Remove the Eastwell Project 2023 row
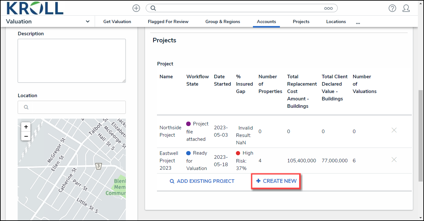 point(394,160)
